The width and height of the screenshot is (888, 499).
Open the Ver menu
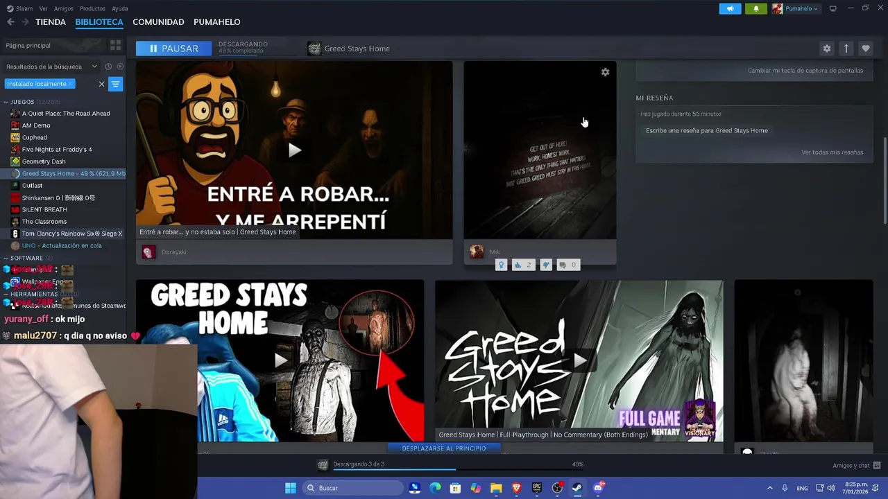[44, 8]
